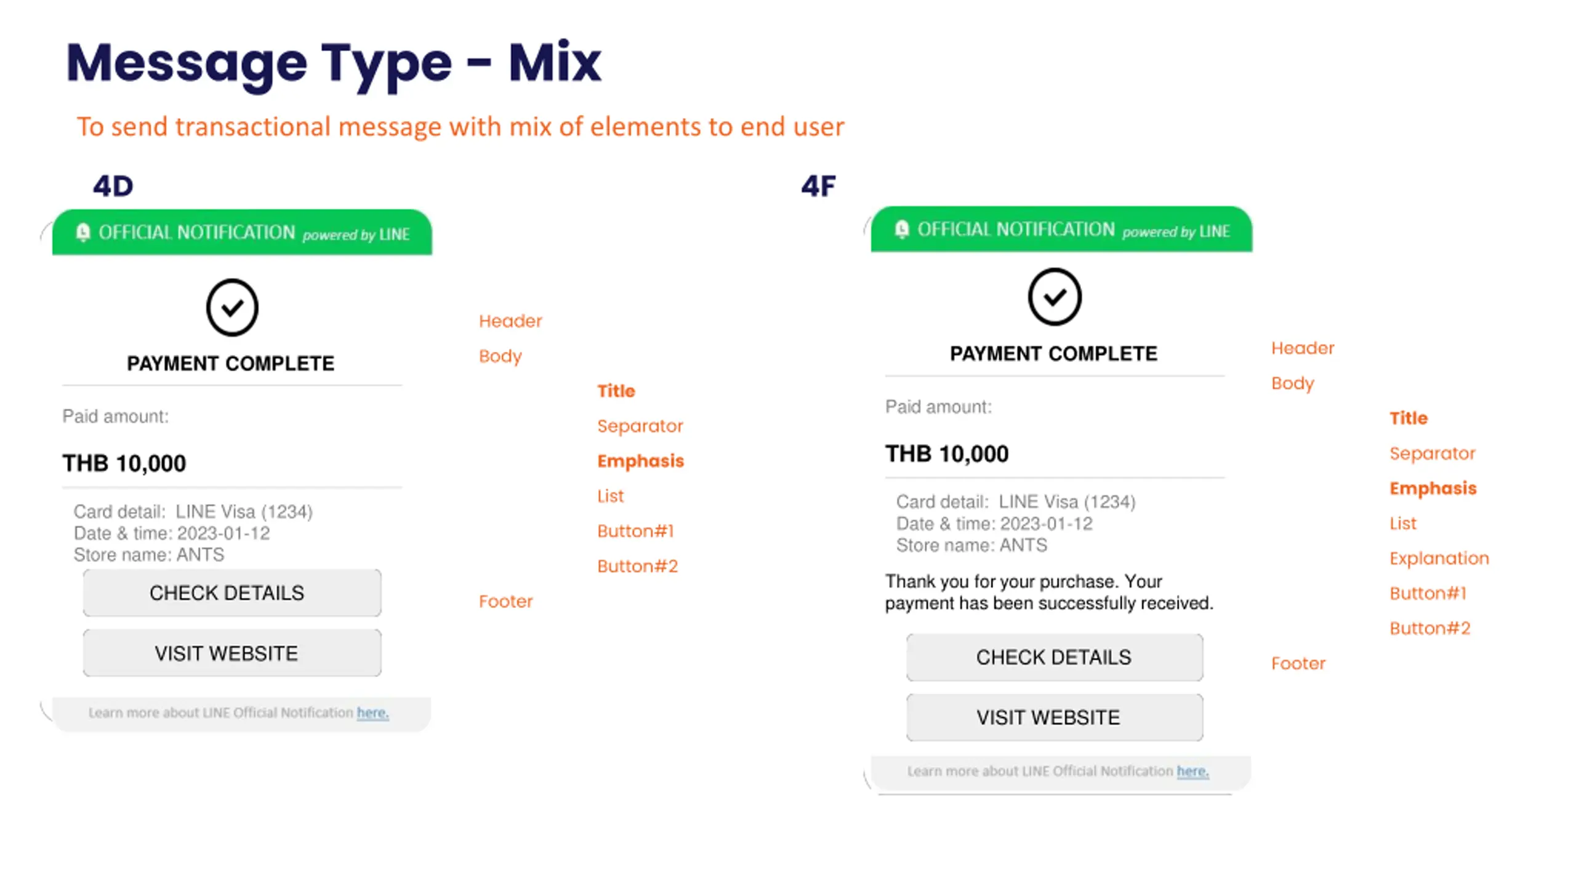Click the 4D header notification bell icon

click(x=83, y=233)
